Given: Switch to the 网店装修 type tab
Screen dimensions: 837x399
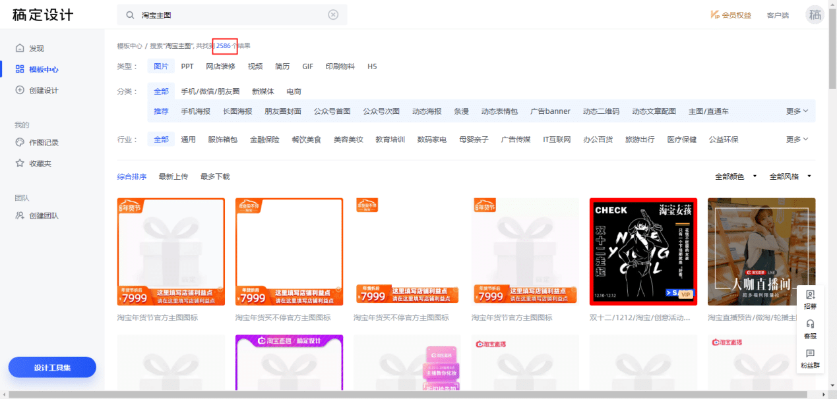Looking at the screenshot, I should [220, 66].
